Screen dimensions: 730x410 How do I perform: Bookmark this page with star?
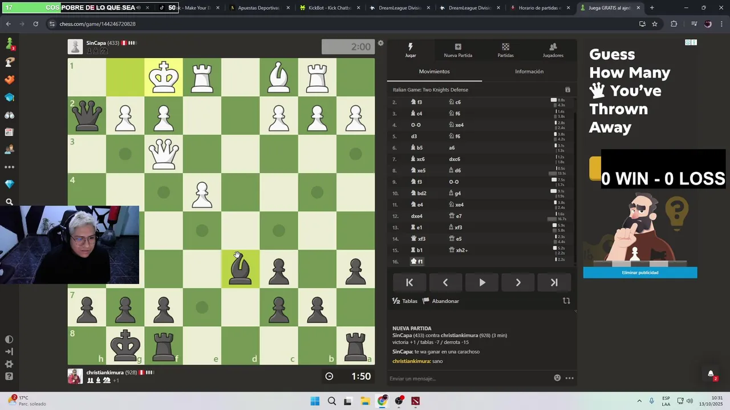coord(655,24)
